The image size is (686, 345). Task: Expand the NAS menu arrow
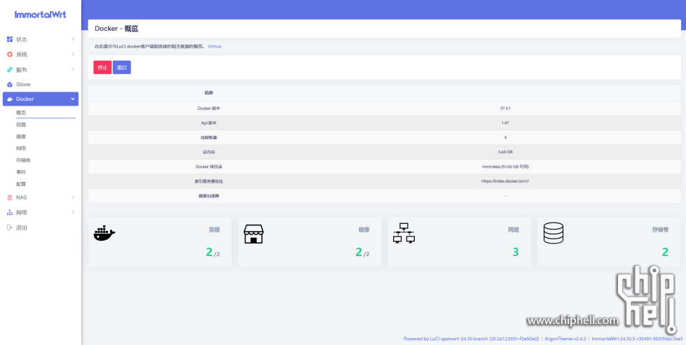pos(73,197)
